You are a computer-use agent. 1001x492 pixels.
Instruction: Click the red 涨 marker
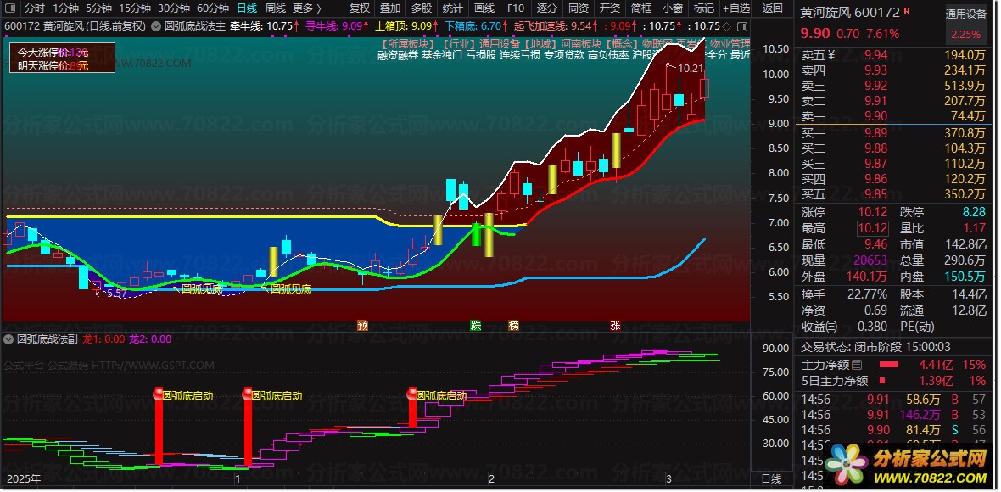[x=615, y=325]
